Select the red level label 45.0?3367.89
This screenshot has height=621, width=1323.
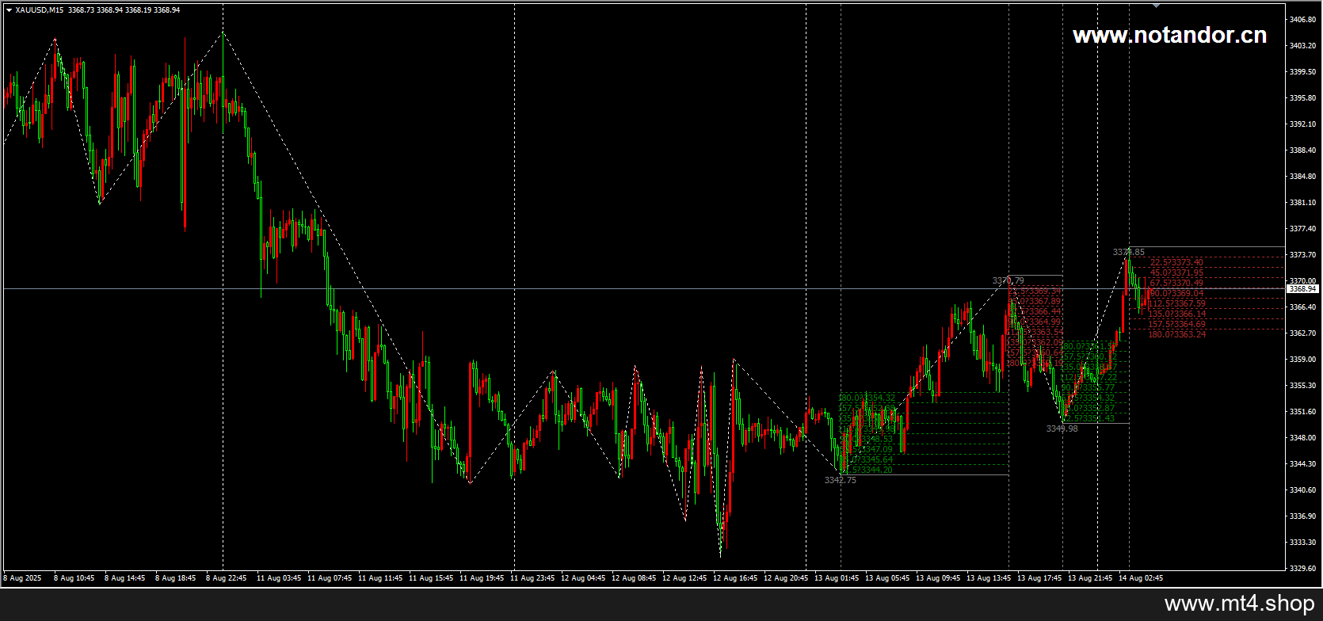click(1035, 301)
